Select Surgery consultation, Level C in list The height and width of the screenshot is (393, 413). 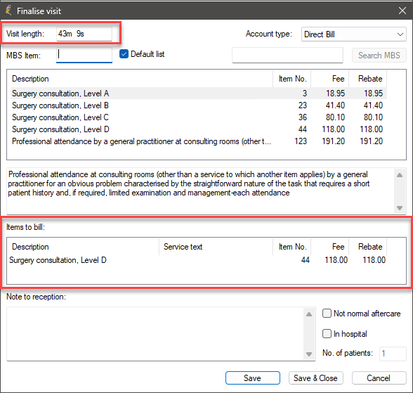tap(199, 117)
